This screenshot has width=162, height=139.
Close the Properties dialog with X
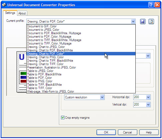click(157, 5)
